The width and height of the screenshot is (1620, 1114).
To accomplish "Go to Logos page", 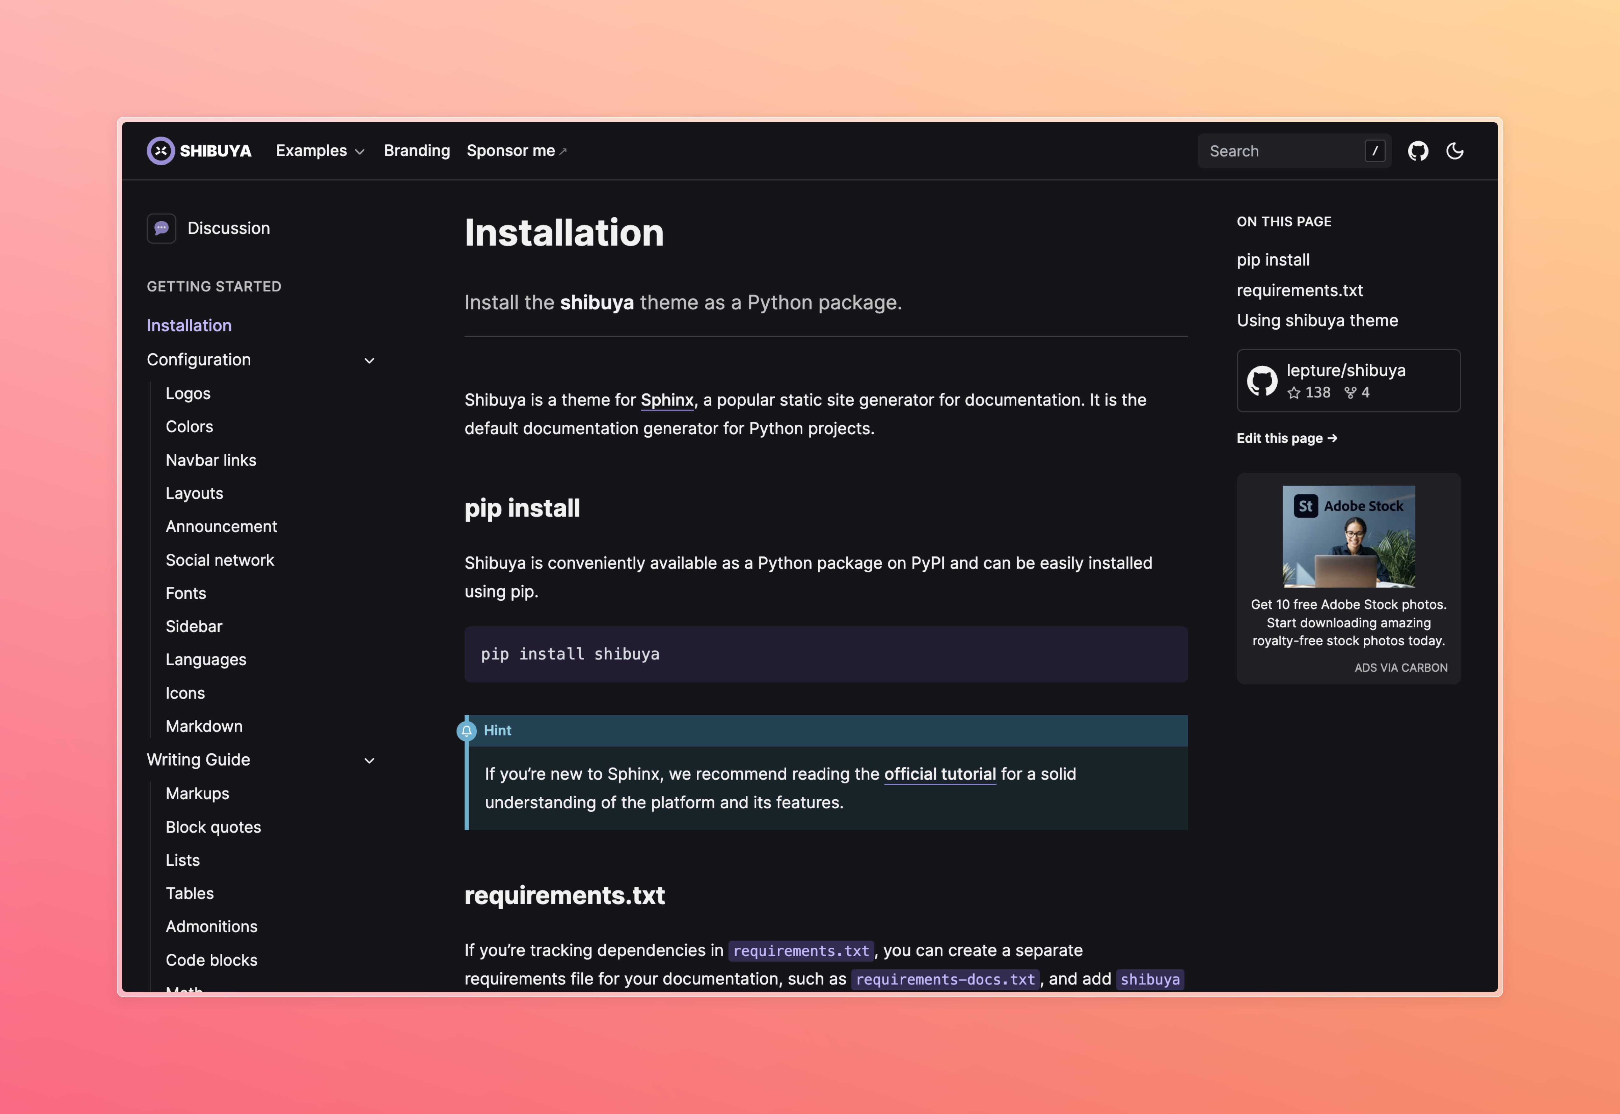I will coord(188,393).
